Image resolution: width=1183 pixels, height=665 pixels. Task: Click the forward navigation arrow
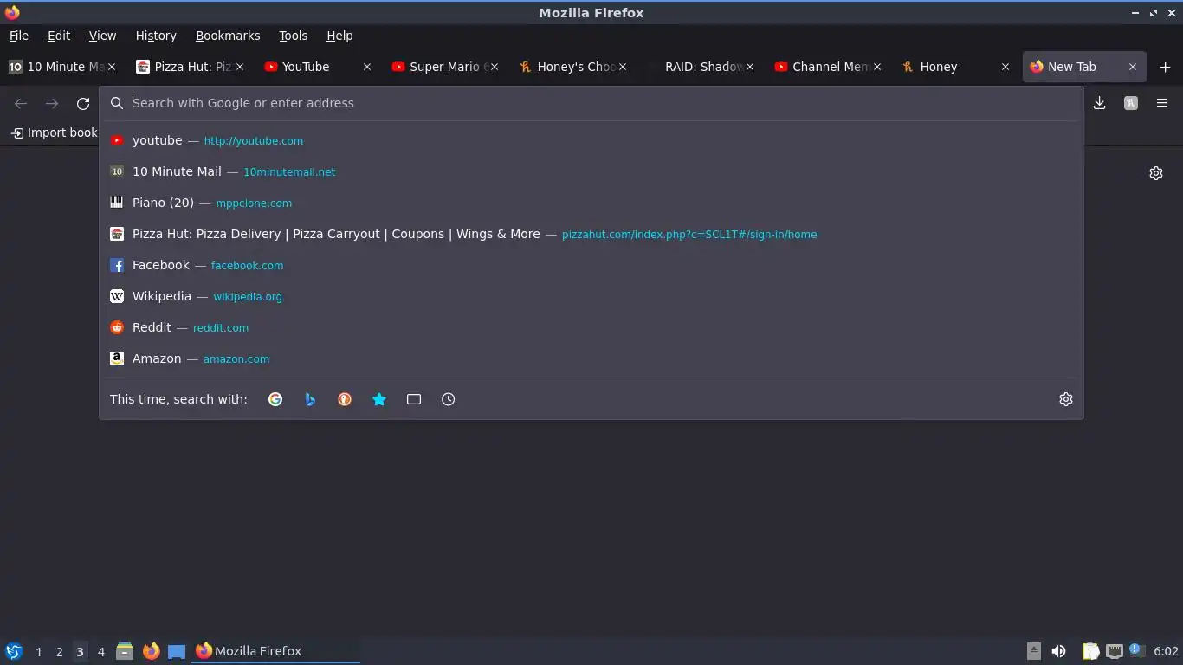point(52,104)
